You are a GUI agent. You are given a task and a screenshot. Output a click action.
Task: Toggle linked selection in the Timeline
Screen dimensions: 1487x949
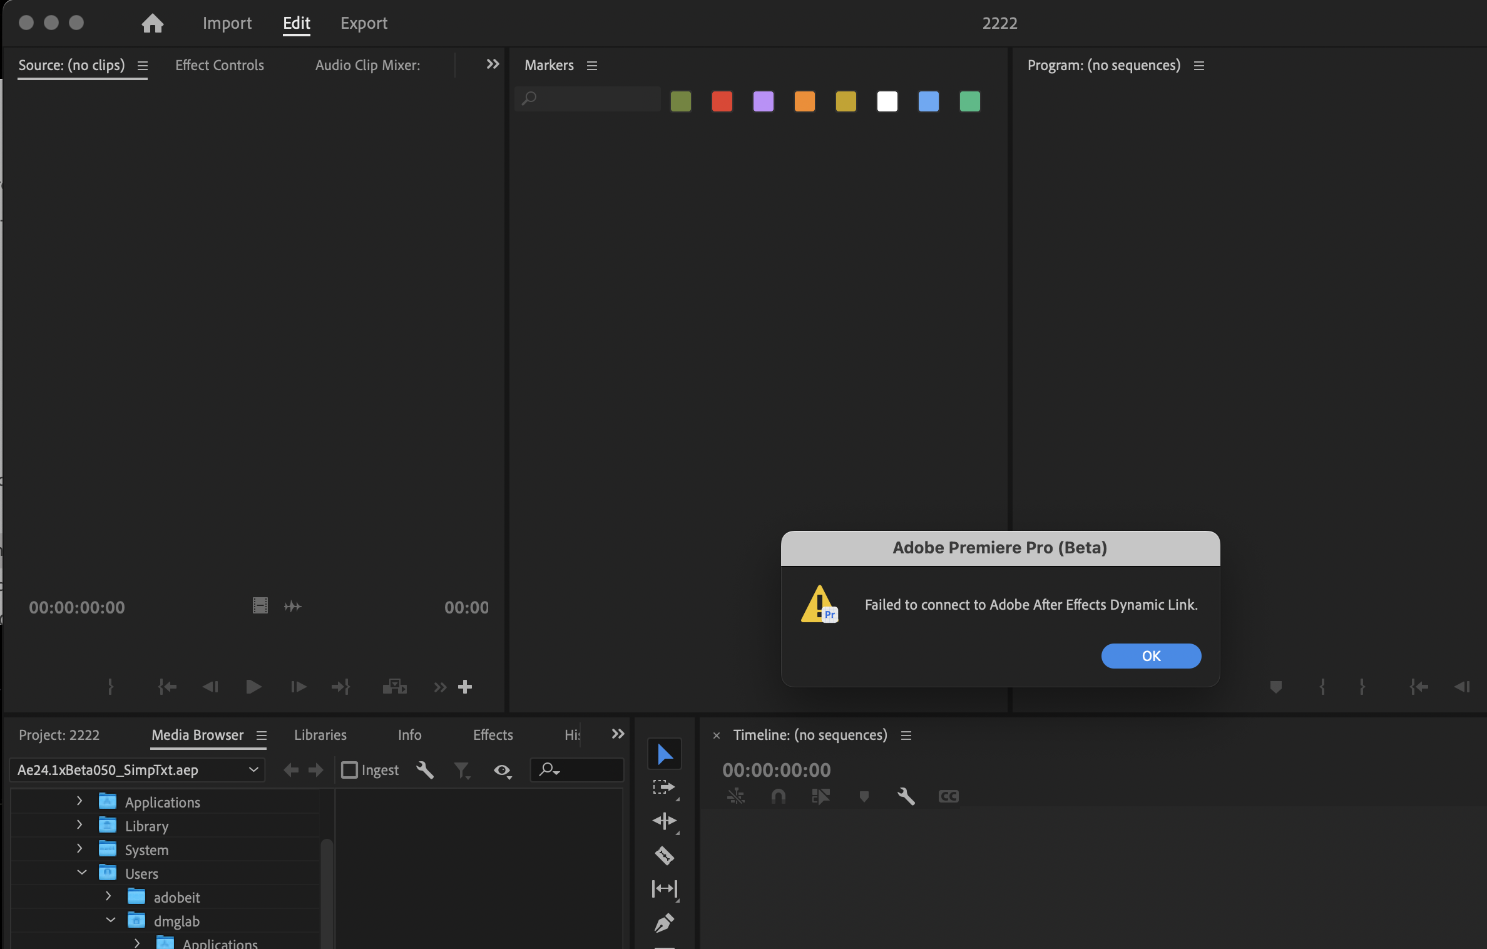(736, 796)
